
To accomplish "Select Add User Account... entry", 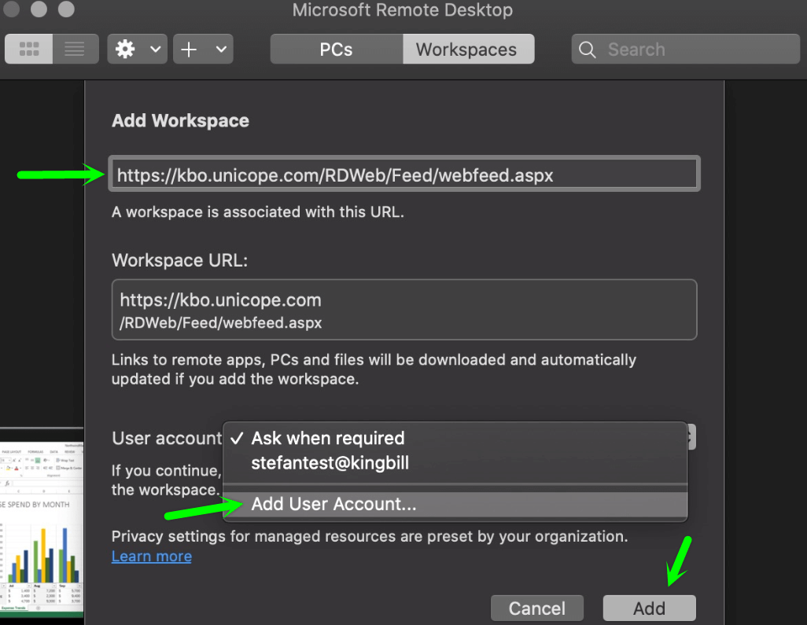I will [455, 504].
